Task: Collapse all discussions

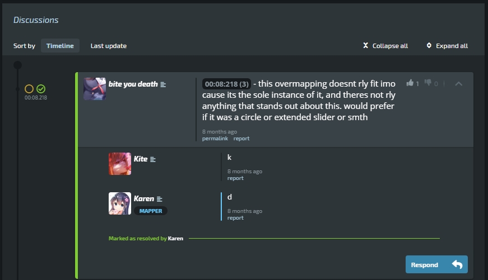Action: (385, 46)
